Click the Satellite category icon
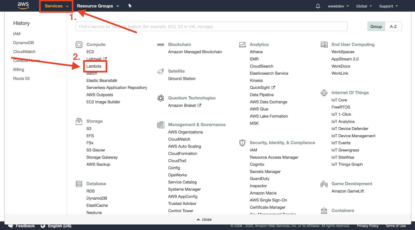This screenshot has height=230, width=415. (161, 71)
